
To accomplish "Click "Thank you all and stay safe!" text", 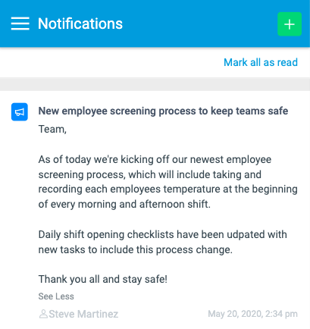I will click(x=103, y=280).
